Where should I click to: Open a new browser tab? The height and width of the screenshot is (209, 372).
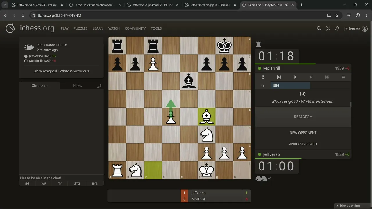301,5
